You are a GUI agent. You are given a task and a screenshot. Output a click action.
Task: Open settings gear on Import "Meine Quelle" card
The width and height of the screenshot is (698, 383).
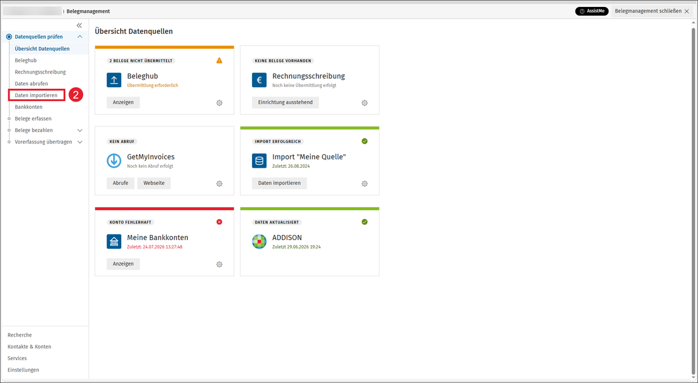pos(365,184)
